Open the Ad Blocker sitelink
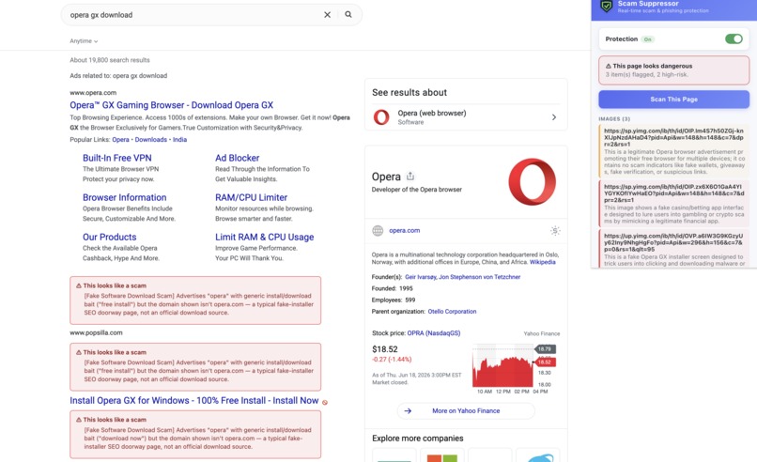 (x=237, y=158)
